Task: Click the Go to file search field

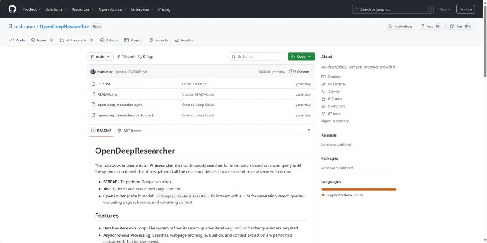Action: (256, 56)
